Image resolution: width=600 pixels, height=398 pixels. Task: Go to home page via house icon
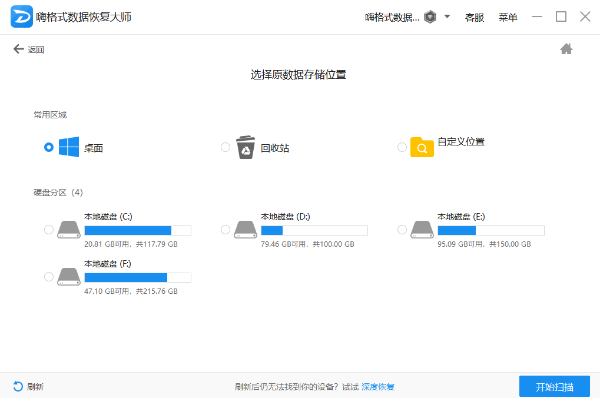coord(566,49)
